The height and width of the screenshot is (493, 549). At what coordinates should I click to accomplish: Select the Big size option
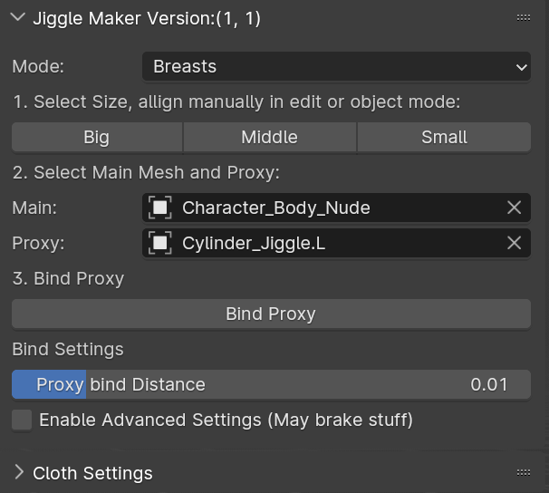96,138
